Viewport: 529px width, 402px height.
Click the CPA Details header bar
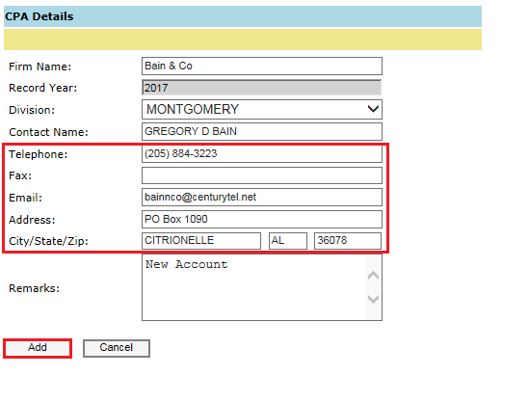pyautogui.click(x=243, y=16)
